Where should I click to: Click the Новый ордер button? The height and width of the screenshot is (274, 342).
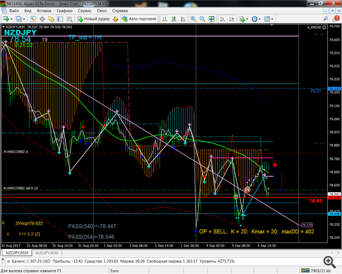pyautogui.click(x=94, y=19)
